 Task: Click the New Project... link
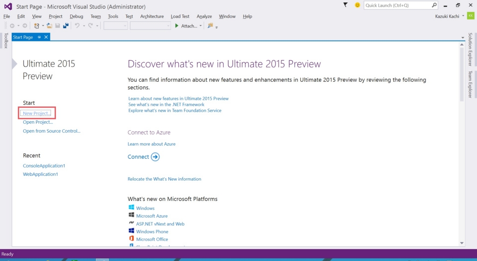[x=37, y=114]
